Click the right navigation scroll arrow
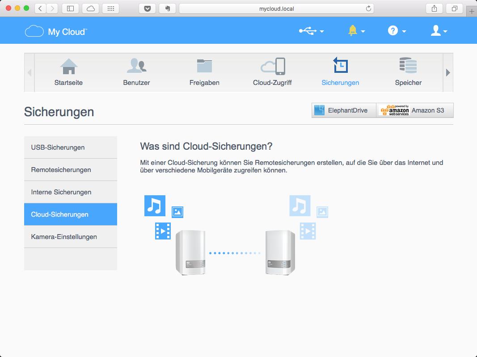This screenshot has height=357, width=477. coord(448,73)
